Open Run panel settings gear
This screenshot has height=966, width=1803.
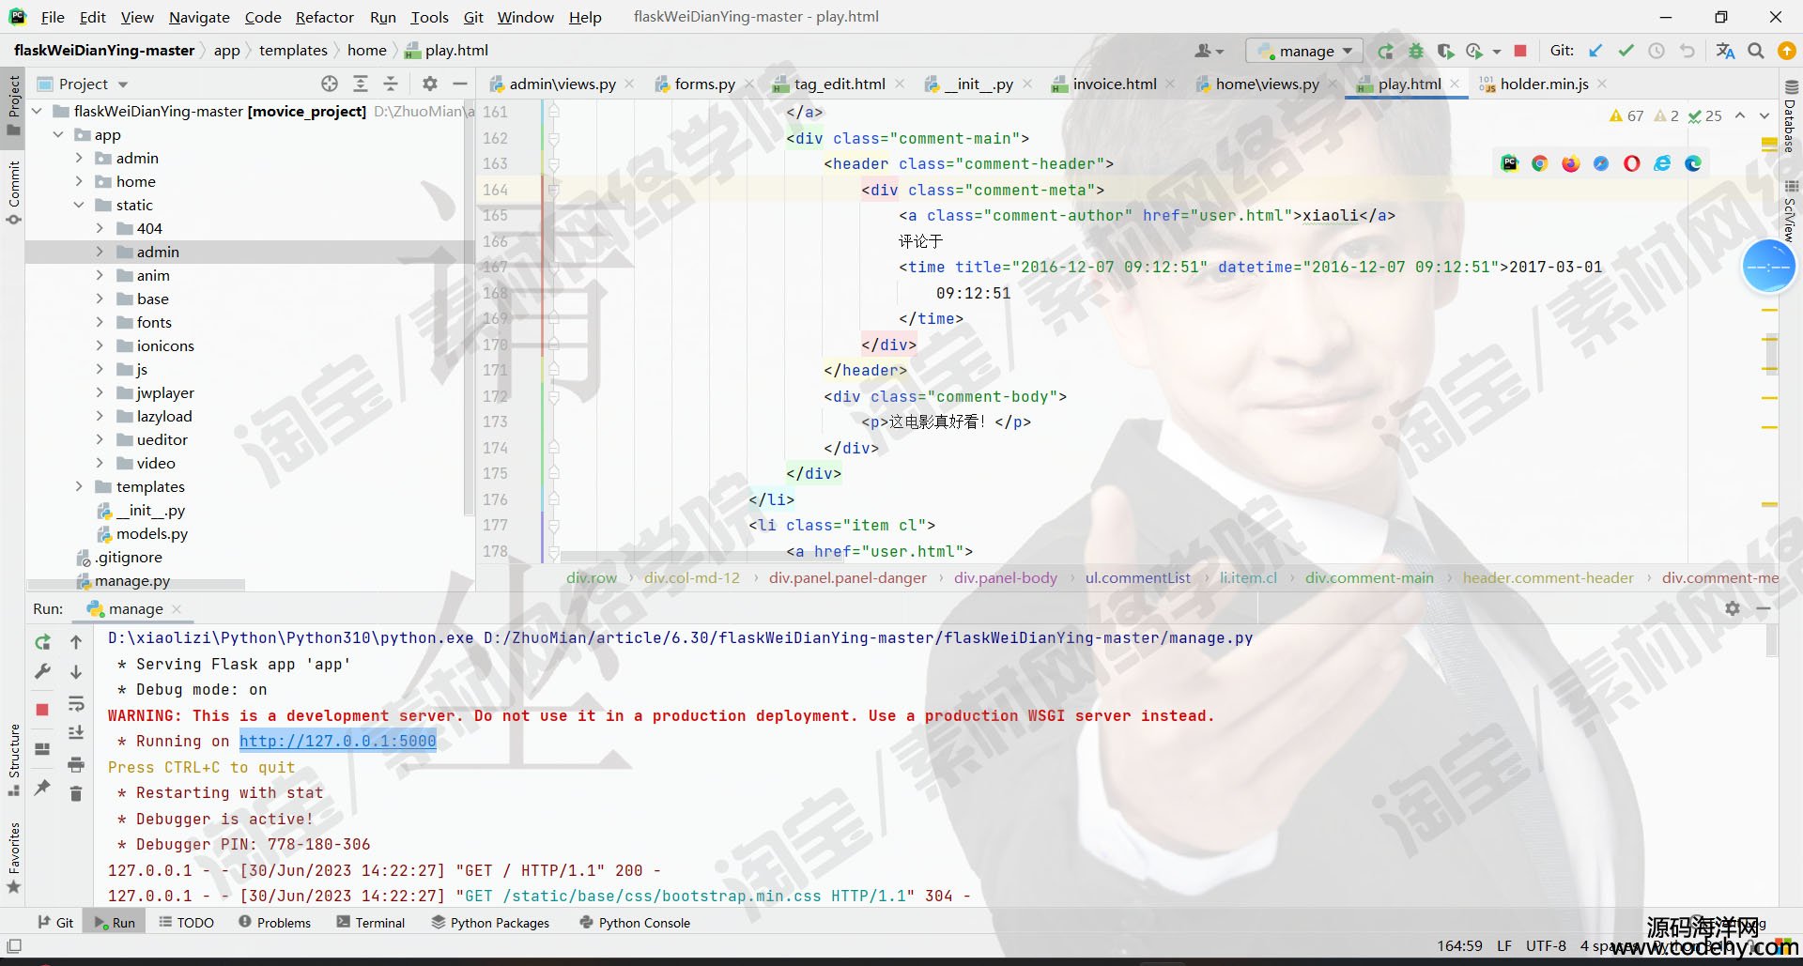(1733, 608)
